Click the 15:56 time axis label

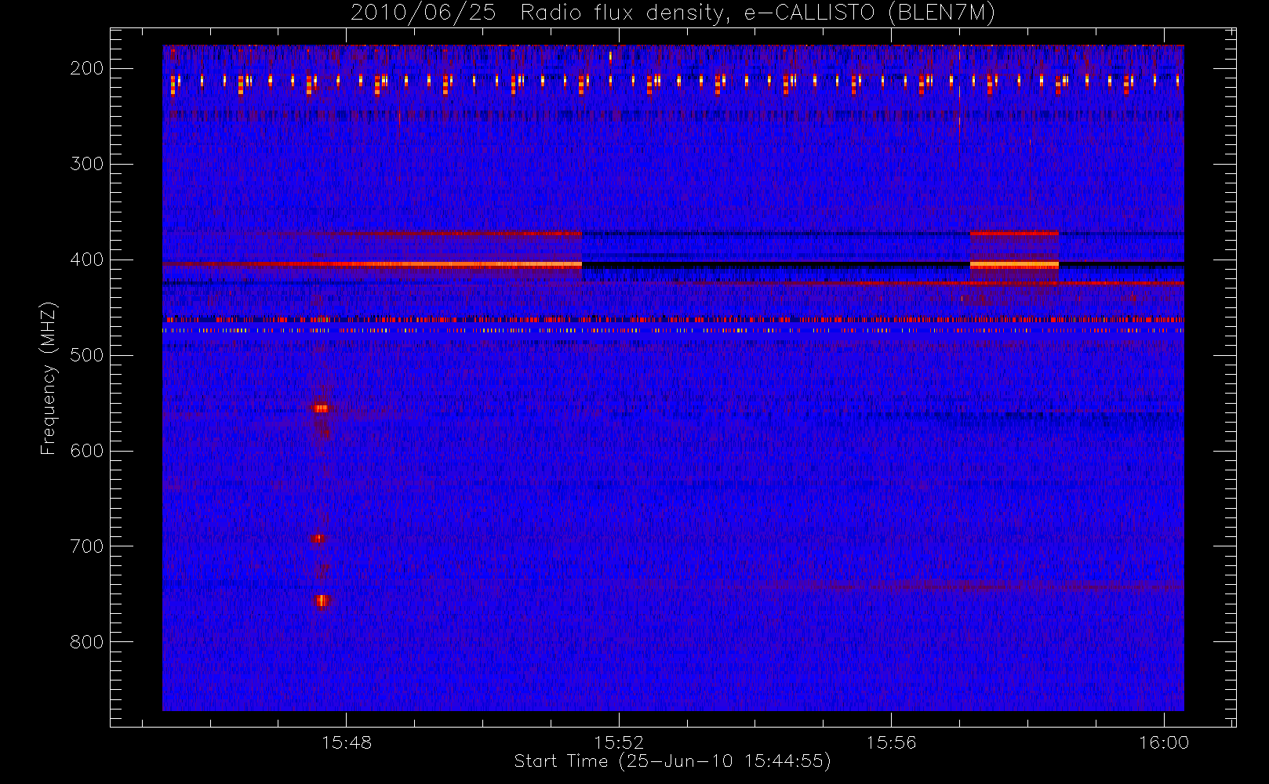click(891, 742)
